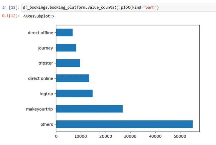Image resolution: width=216 pixels, height=145 pixels.
Task: Click the 50000 tick label
Action: click(180, 136)
